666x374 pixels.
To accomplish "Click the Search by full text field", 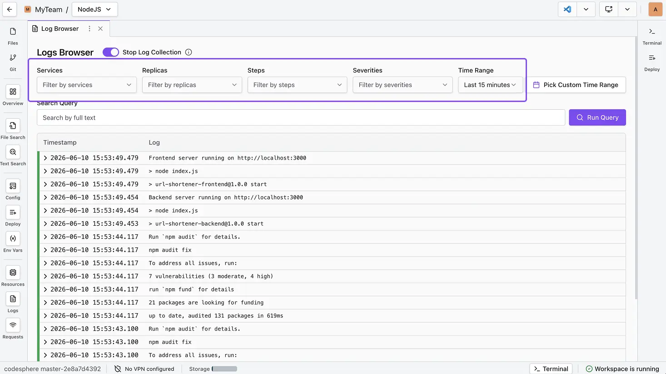I will (301, 117).
